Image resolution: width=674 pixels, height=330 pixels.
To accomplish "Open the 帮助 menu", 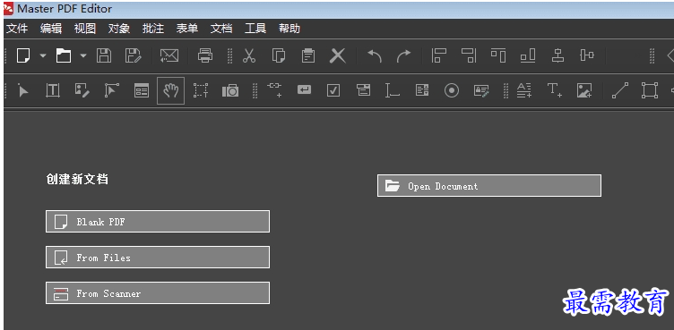I will point(289,29).
